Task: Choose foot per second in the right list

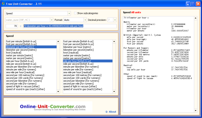Action: click(x=88, y=44)
